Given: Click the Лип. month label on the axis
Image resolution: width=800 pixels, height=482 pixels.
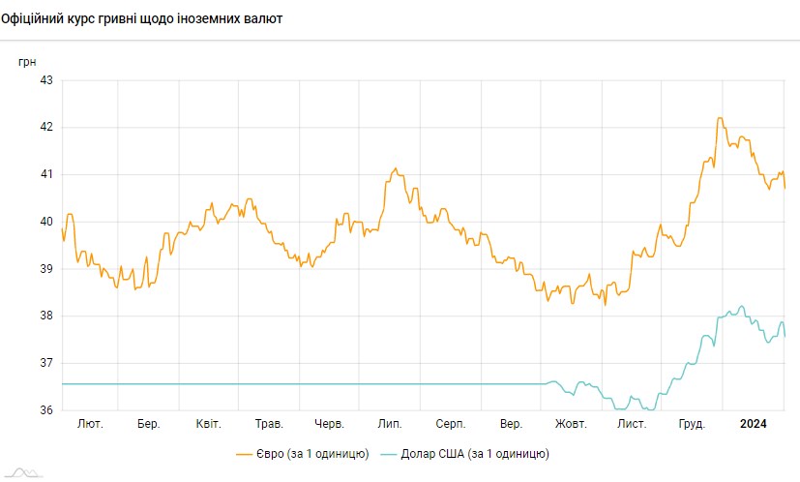Looking at the screenshot, I should point(390,424).
